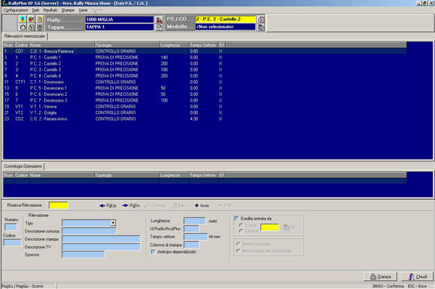
Task: Click the PgUp left arrow button
Action: click(x=107, y=205)
